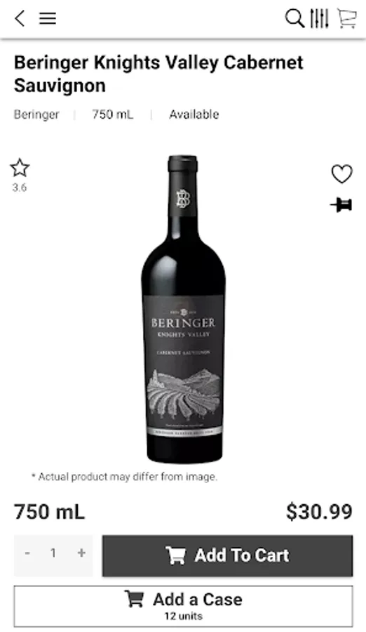Tap the Available stock status
This screenshot has width=366, height=632.
point(194,114)
